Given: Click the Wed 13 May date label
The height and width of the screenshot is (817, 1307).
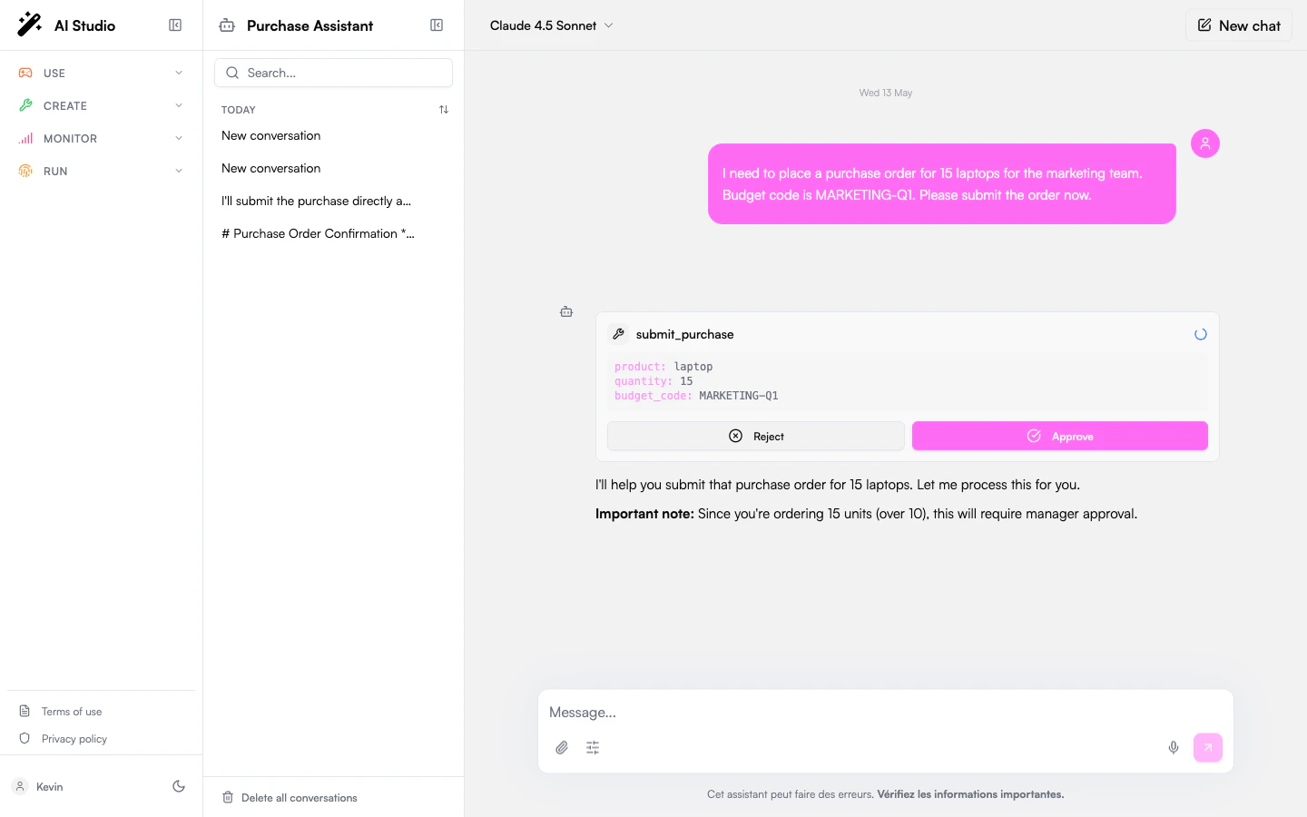Looking at the screenshot, I should pyautogui.click(x=886, y=93).
